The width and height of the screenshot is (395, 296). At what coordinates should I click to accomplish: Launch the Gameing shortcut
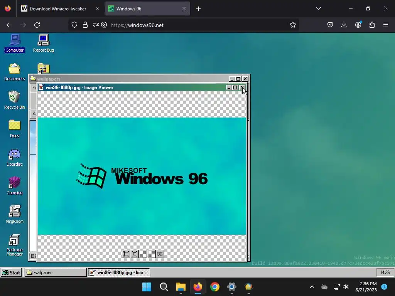[14, 186]
